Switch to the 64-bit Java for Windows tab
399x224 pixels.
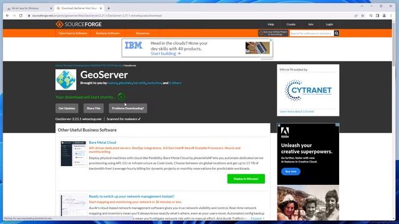(x=29, y=8)
